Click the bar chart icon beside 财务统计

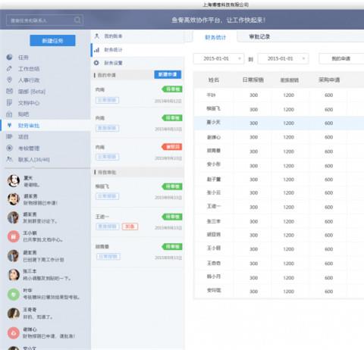pyautogui.click(x=96, y=50)
